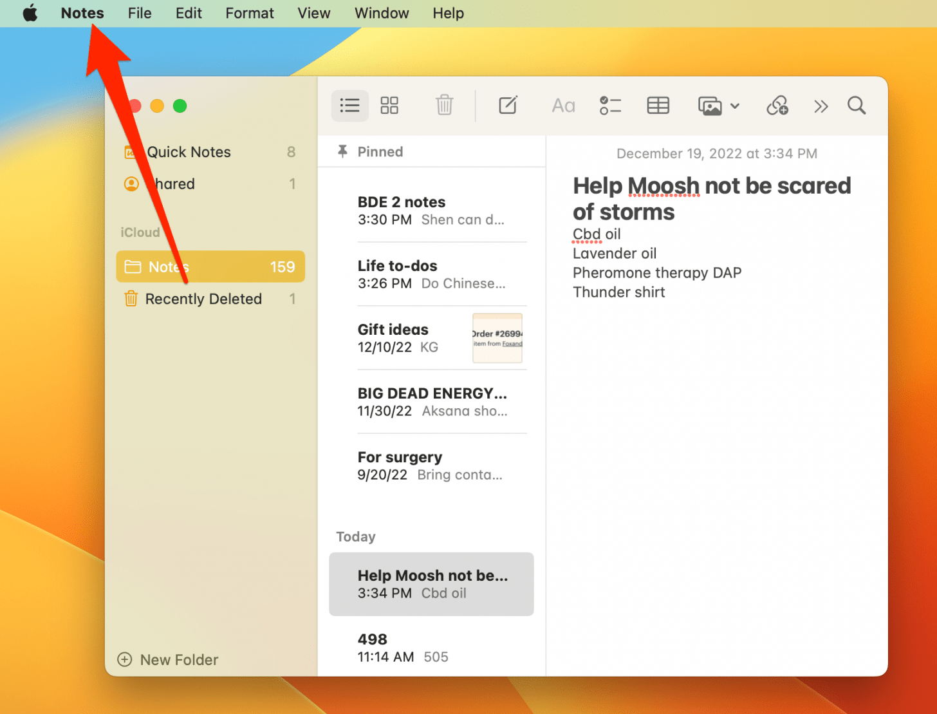Open the Quick Notes folder

[189, 152]
